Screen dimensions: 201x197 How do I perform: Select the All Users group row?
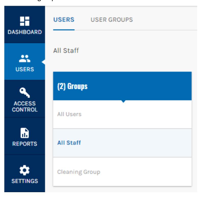(122, 114)
